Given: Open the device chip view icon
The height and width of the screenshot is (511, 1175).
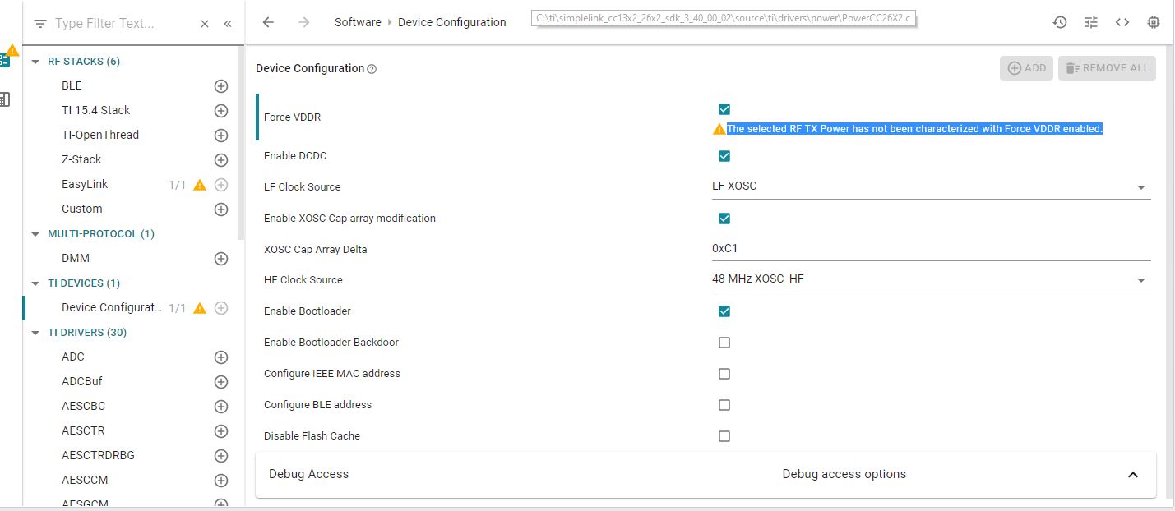Looking at the screenshot, I should coord(1154,22).
